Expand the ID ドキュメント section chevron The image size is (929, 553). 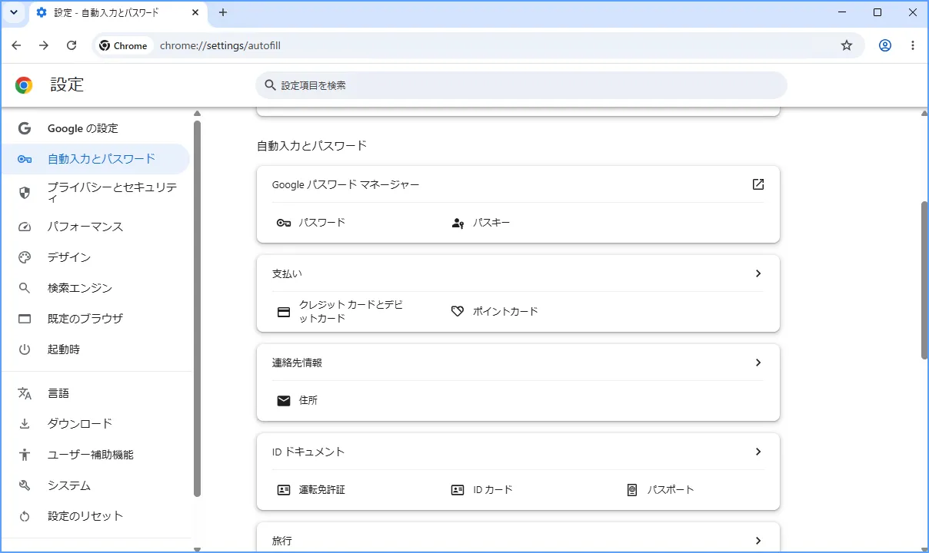pyautogui.click(x=758, y=452)
